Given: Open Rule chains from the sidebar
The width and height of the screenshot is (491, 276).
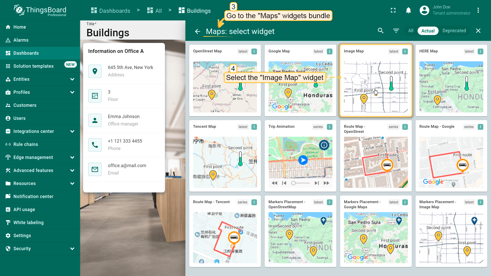Looking at the screenshot, I should (x=26, y=144).
